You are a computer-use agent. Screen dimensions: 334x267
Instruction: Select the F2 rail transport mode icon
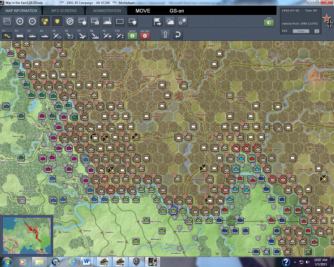(20, 36)
